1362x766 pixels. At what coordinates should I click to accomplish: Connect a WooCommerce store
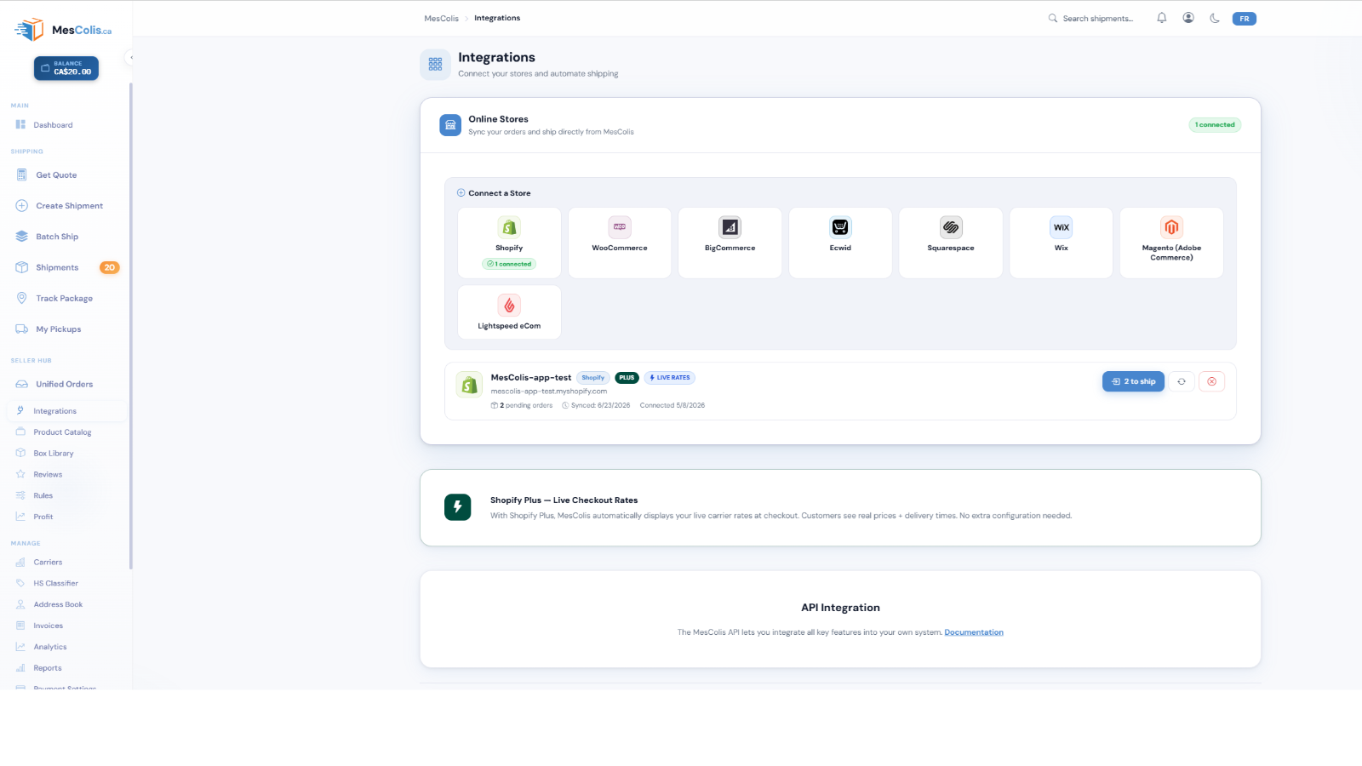(620, 243)
